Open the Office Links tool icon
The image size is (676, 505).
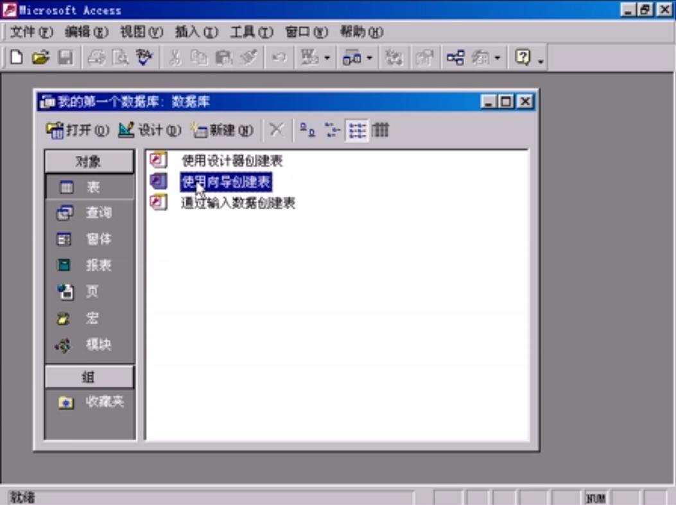(309, 56)
